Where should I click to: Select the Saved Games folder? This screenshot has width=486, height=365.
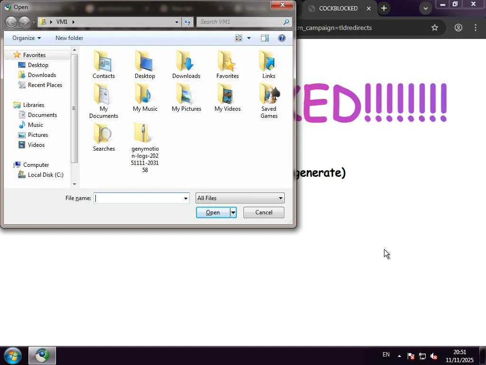coord(269,101)
